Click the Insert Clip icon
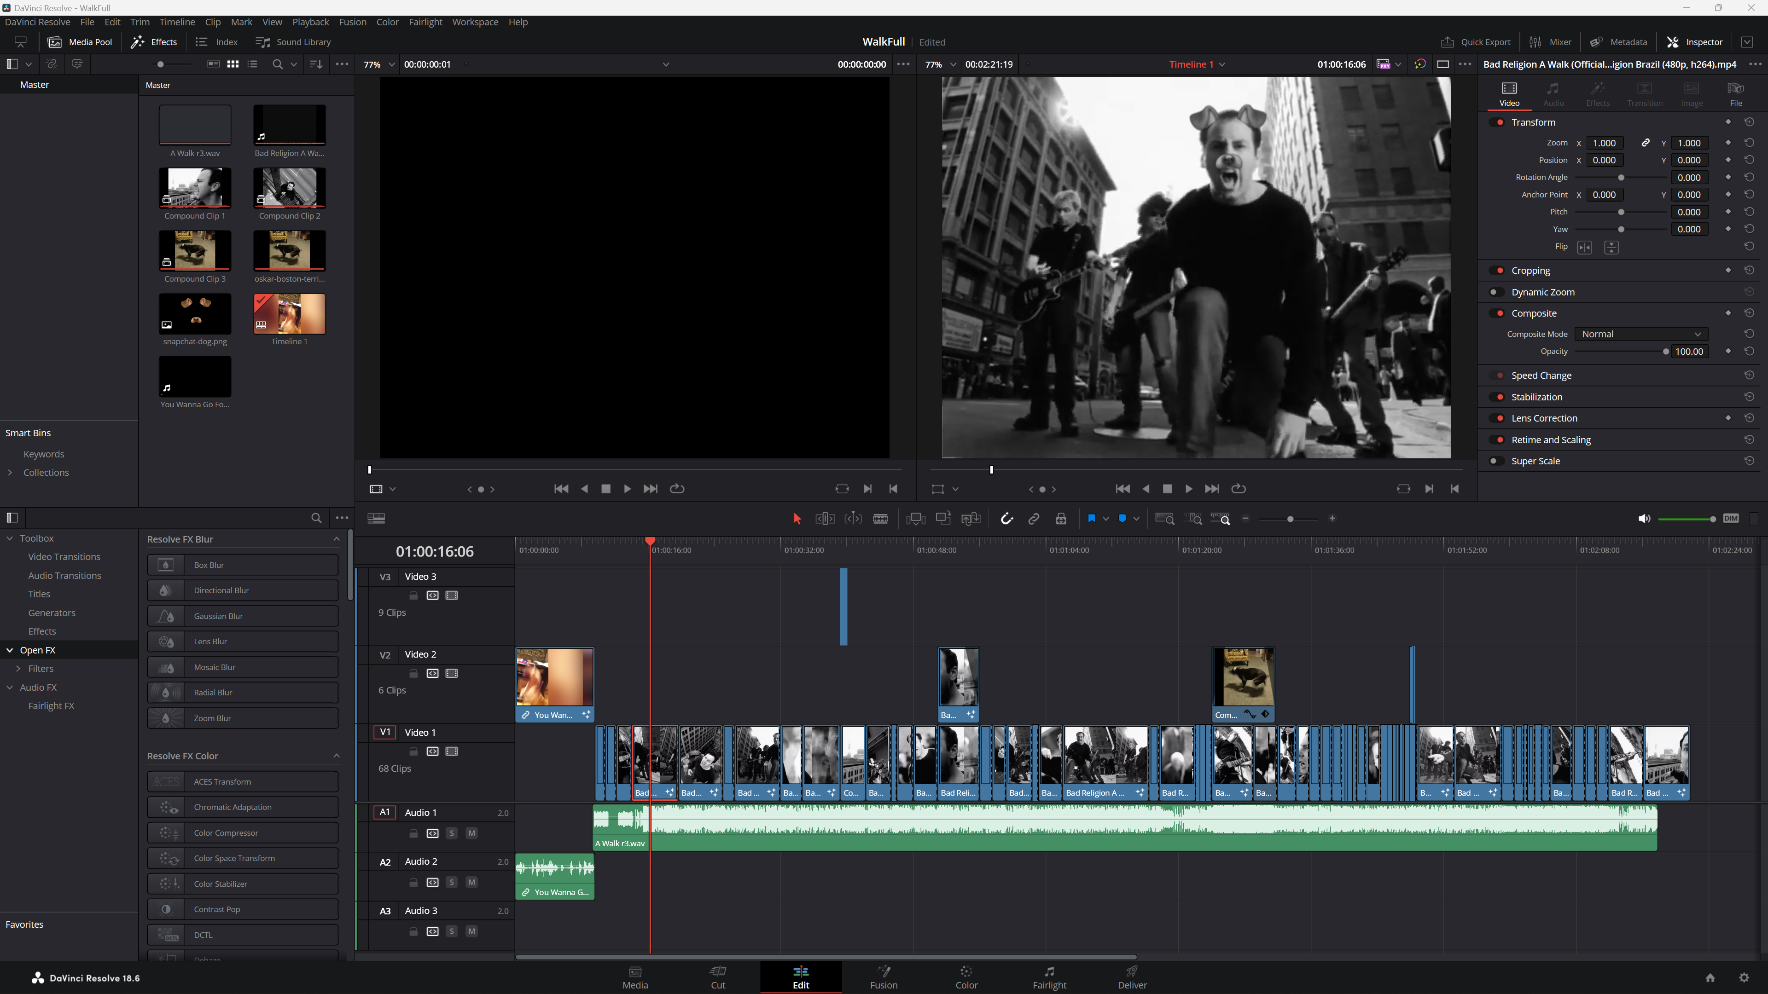 (x=916, y=519)
